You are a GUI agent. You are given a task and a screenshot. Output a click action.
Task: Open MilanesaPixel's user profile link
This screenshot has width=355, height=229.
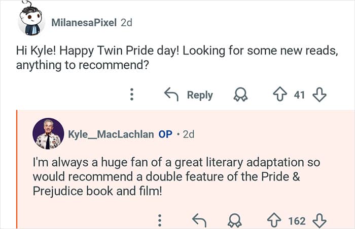point(84,22)
